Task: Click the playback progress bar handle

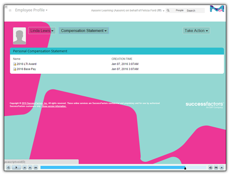Action: (185, 168)
